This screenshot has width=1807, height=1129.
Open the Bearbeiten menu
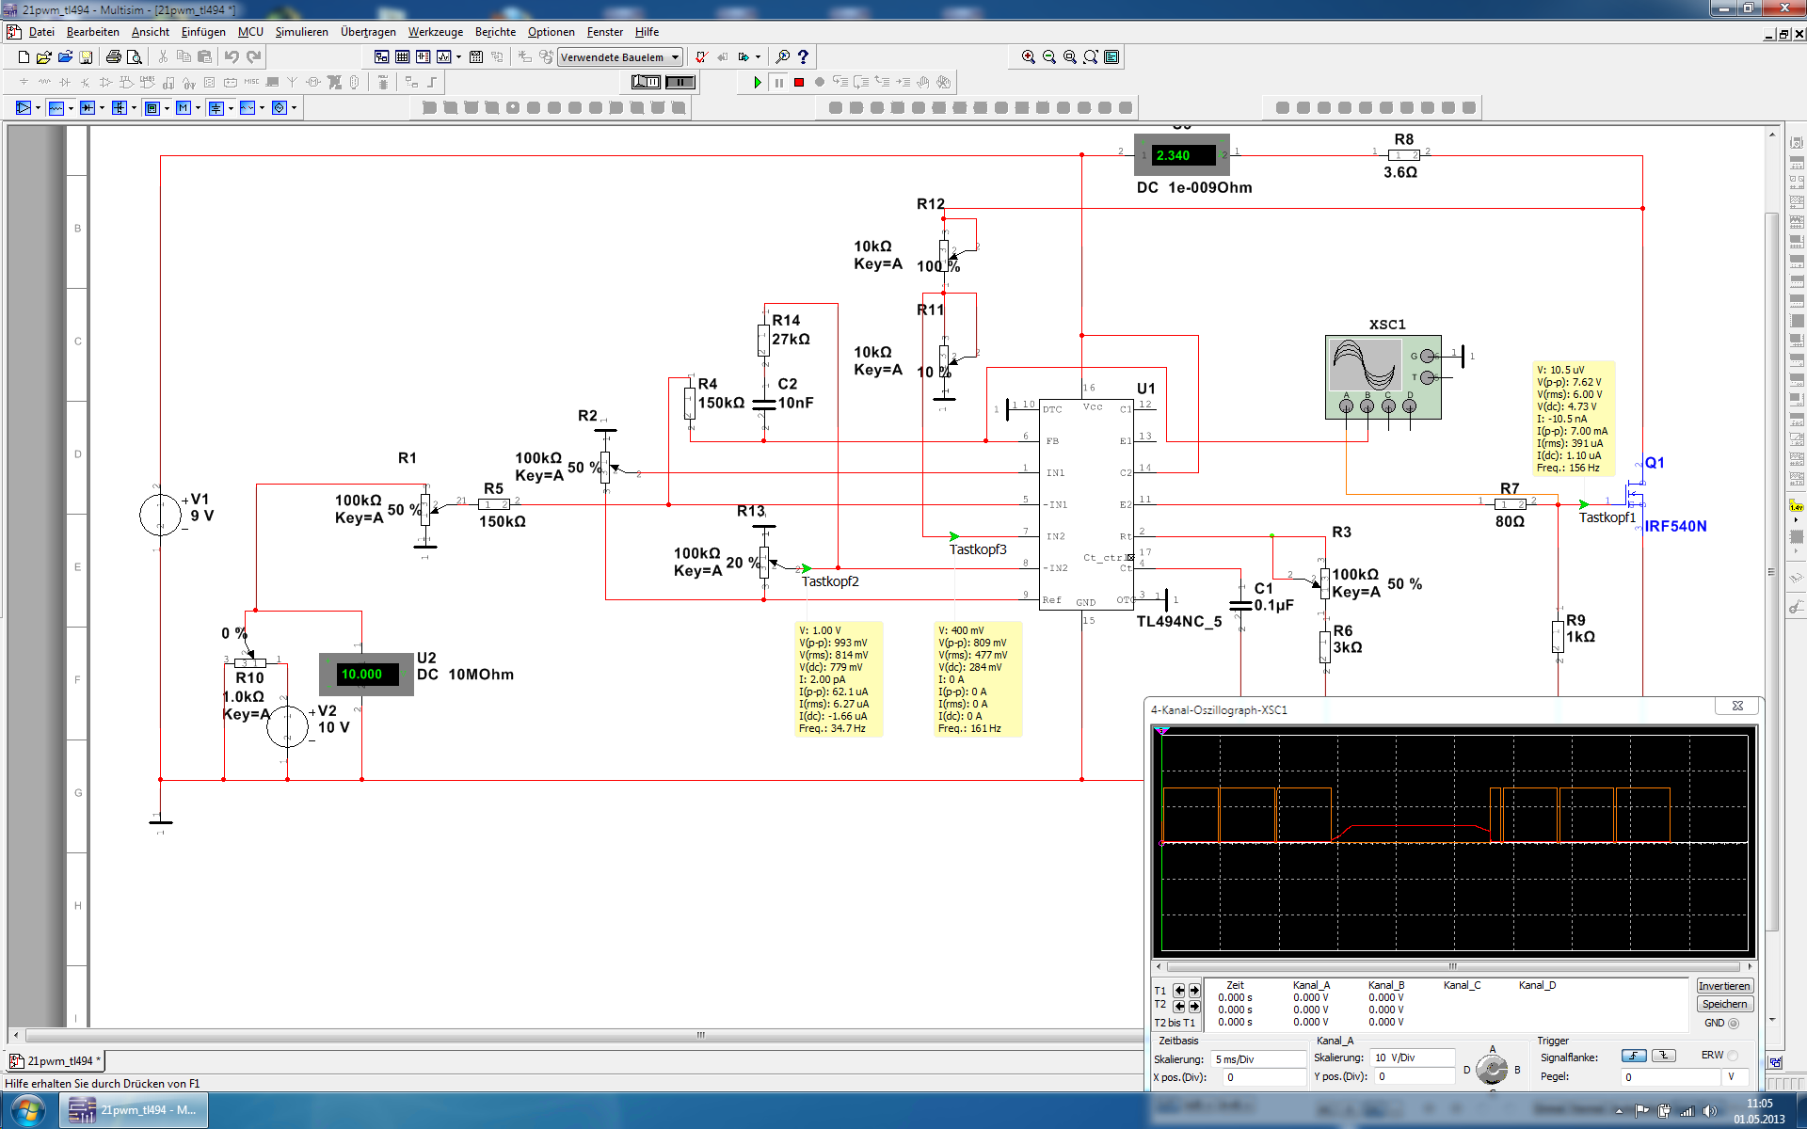(92, 32)
